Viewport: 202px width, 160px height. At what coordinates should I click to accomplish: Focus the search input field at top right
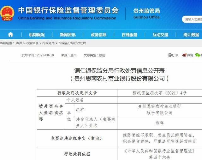pyautogui.click(x=192, y=19)
